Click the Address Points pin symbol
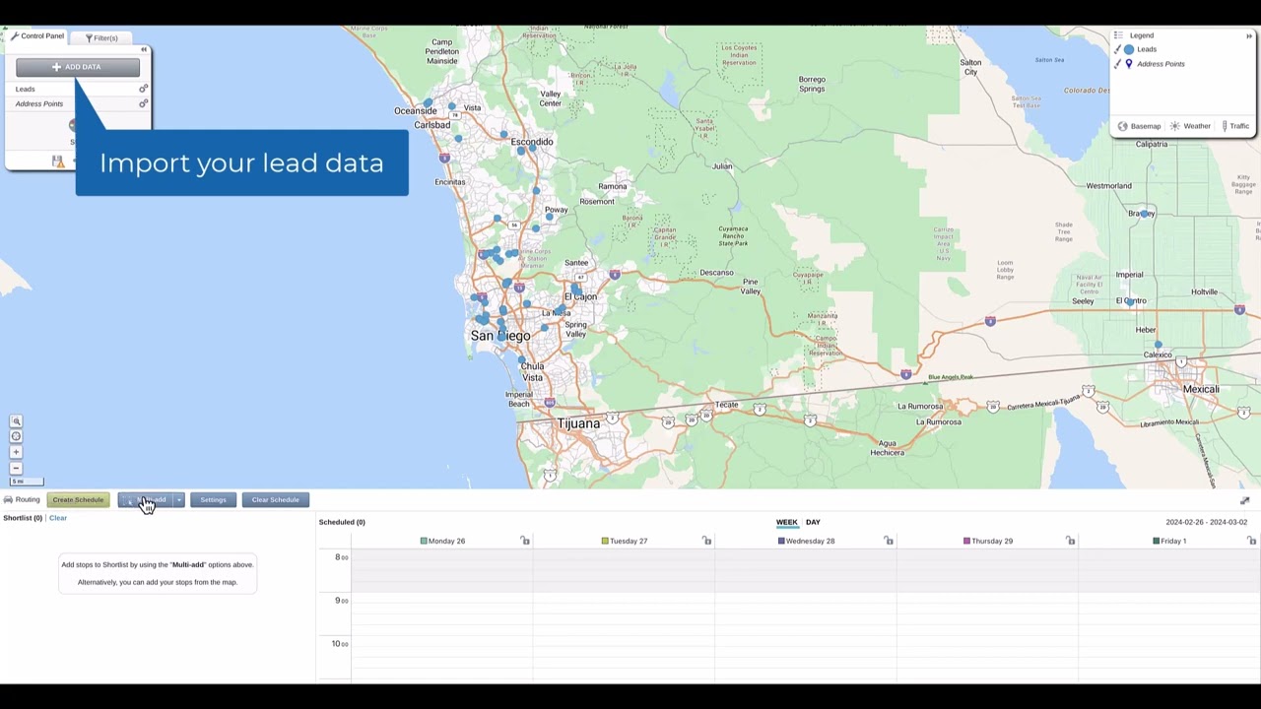The height and width of the screenshot is (709, 1261). 1129,64
